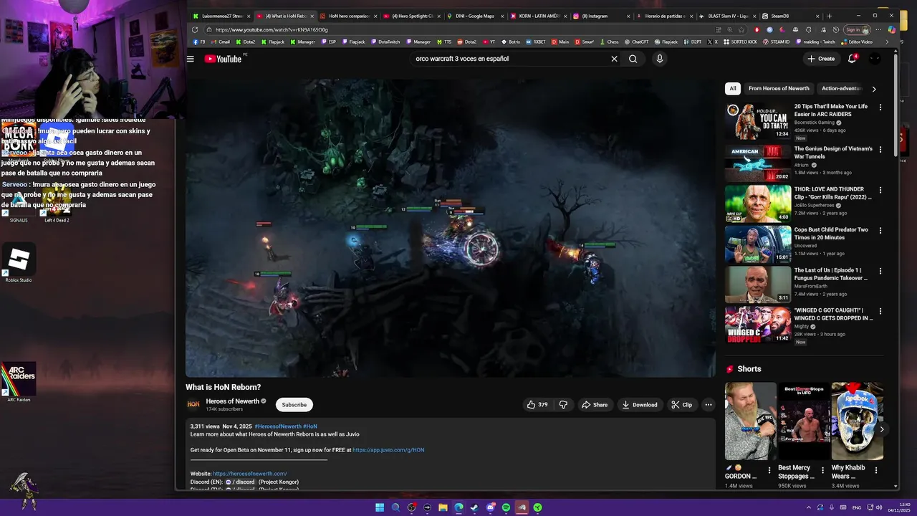Image resolution: width=917 pixels, height=516 pixels.
Task: Open the Gmail bookmark
Action: pyautogui.click(x=219, y=42)
